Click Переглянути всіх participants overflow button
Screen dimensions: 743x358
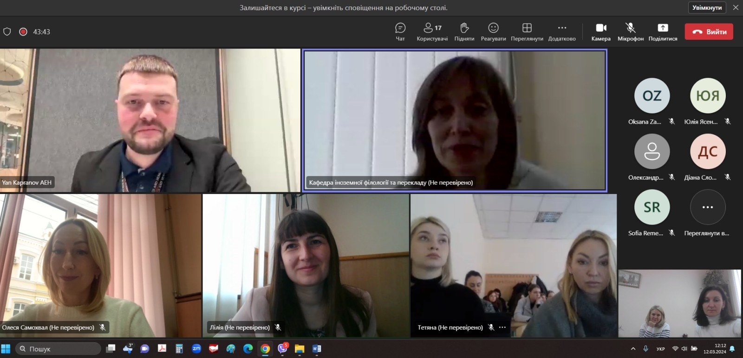point(708,207)
